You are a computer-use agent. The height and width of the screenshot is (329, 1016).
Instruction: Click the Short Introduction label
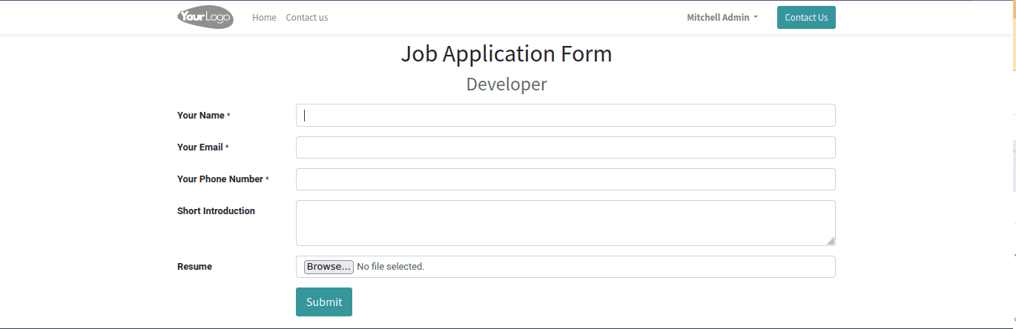(216, 211)
